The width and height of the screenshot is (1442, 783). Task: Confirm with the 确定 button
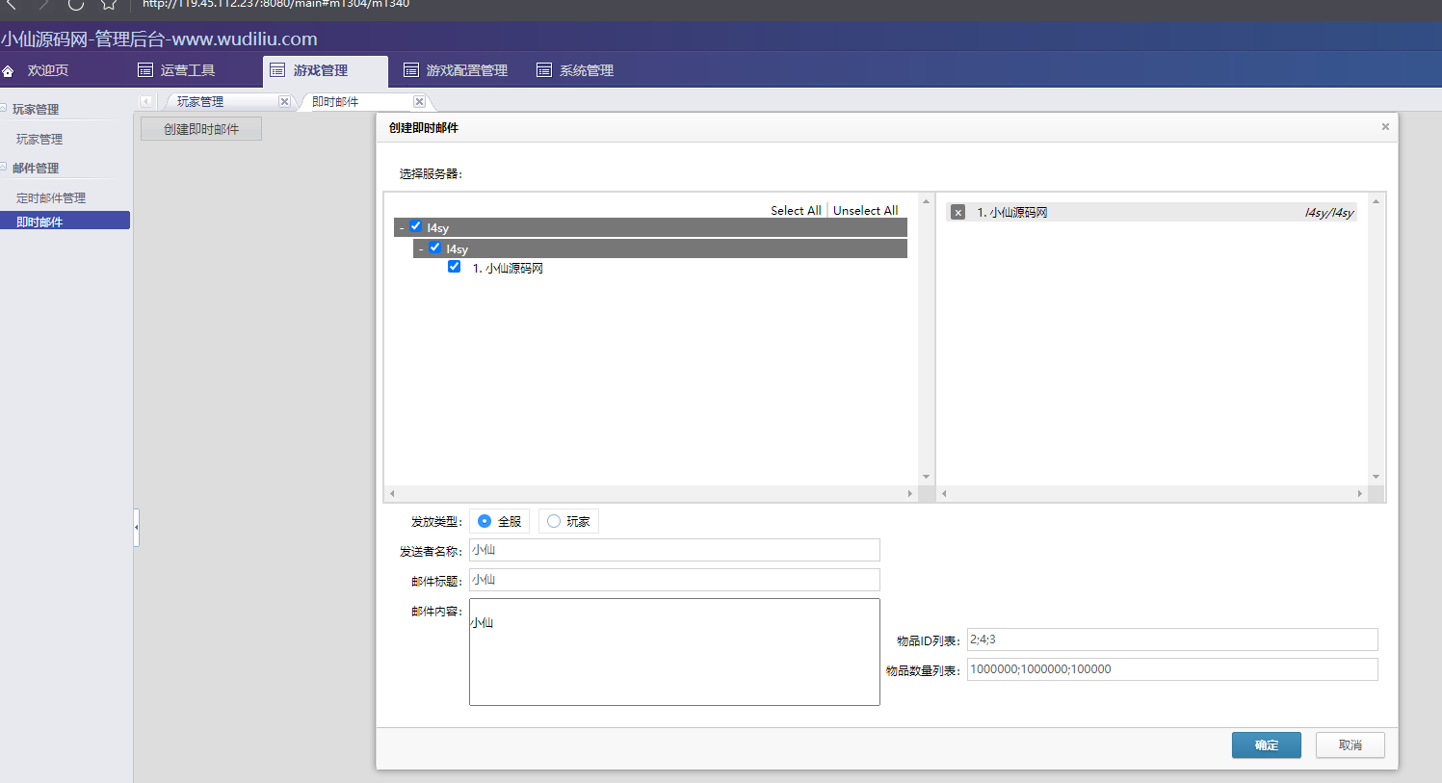pos(1267,745)
